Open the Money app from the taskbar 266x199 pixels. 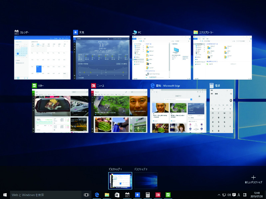pyautogui.click(x=168, y=195)
